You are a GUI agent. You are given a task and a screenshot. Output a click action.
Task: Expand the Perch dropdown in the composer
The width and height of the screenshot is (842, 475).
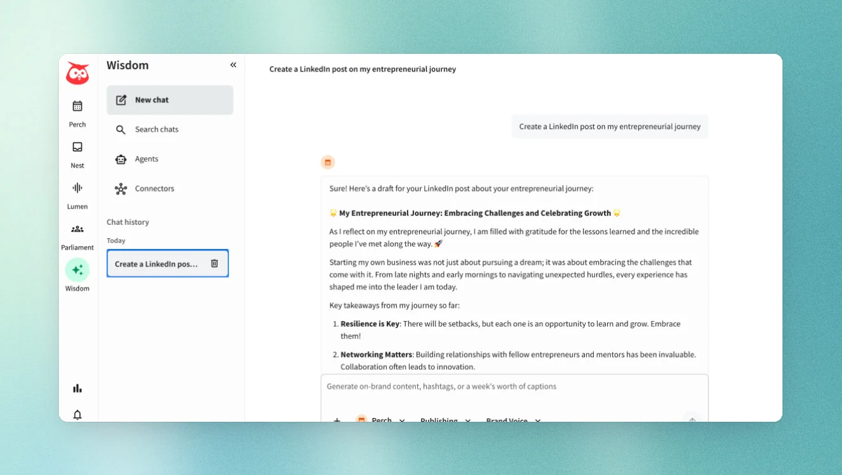point(380,421)
